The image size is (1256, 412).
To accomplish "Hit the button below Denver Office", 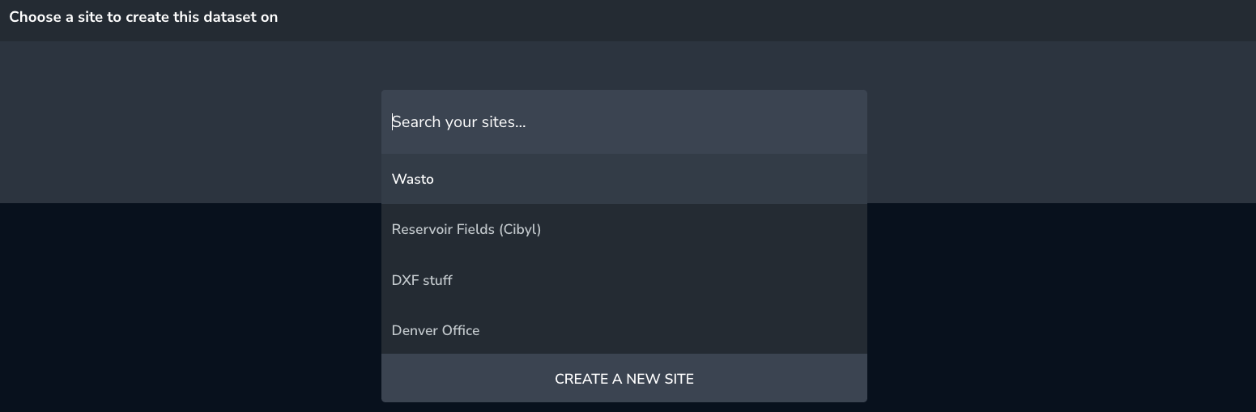I will 624,379.
